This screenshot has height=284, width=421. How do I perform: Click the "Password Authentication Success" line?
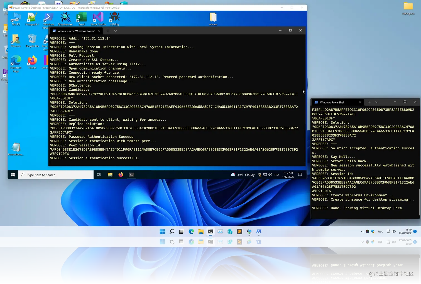(x=101, y=137)
